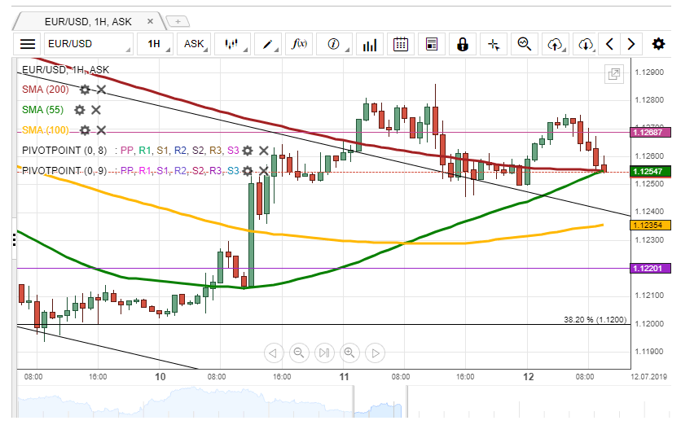Open the hamburger main menu
Image resolution: width=681 pixels, height=425 pixels.
point(28,44)
